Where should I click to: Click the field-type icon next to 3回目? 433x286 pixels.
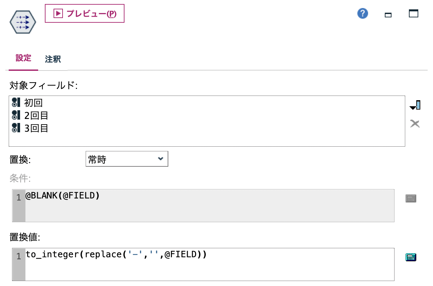pyautogui.click(x=15, y=128)
